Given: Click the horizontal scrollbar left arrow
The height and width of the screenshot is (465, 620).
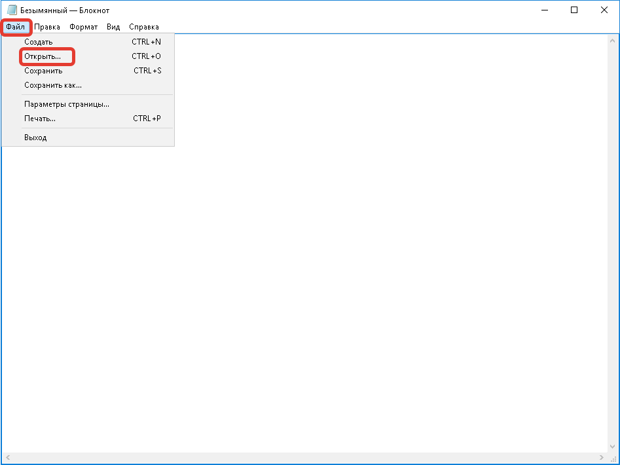Looking at the screenshot, I should (x=8, y=457).
